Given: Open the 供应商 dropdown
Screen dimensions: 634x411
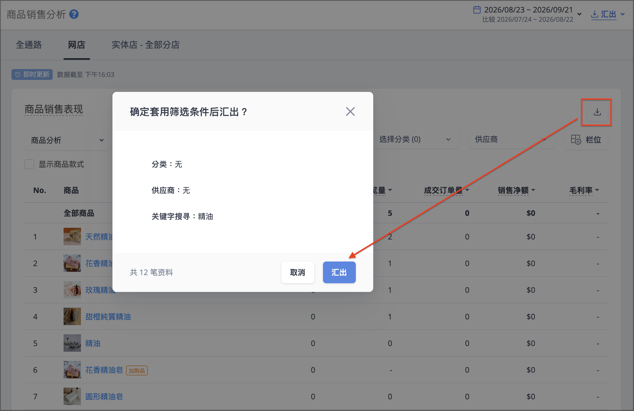Looking at the screenshot, I should 512,139.
